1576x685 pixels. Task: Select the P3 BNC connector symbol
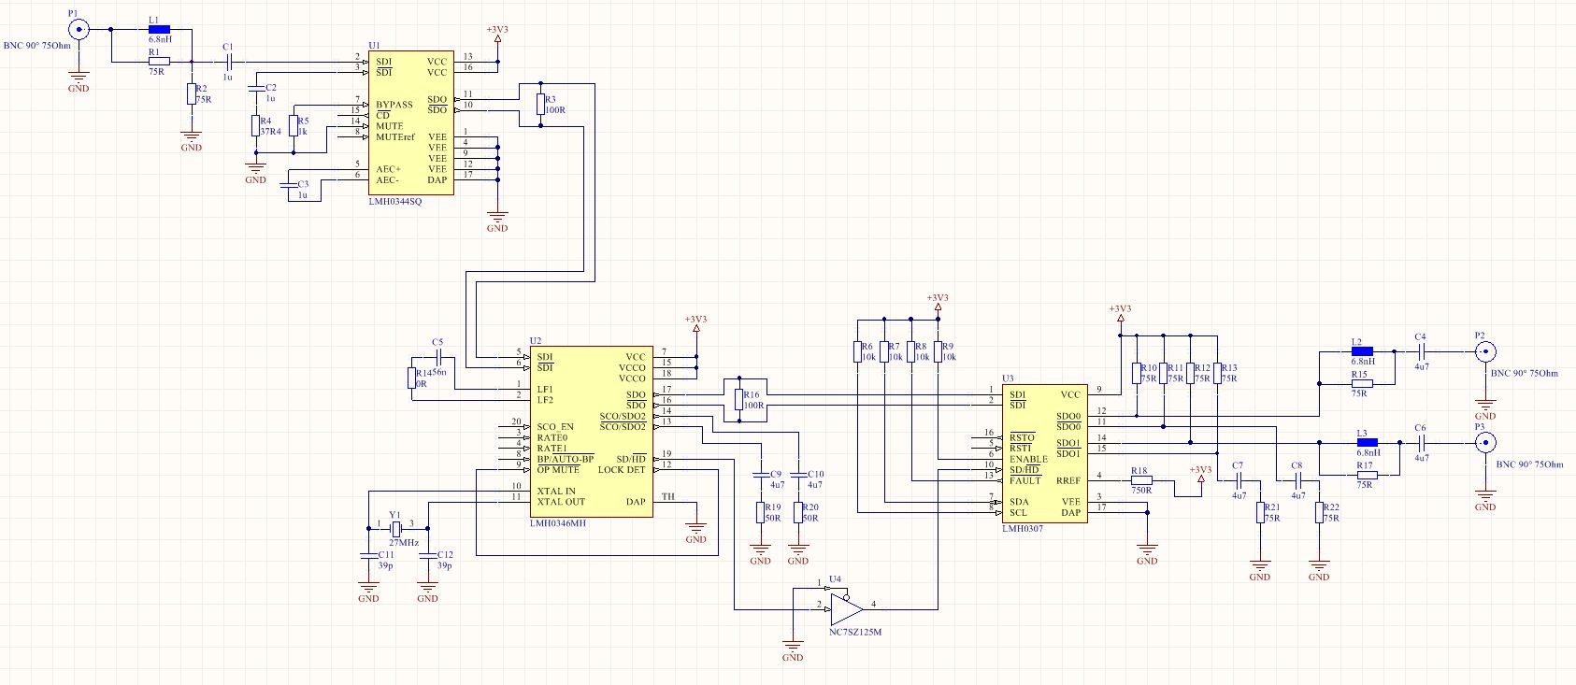tap(1484, 443)
